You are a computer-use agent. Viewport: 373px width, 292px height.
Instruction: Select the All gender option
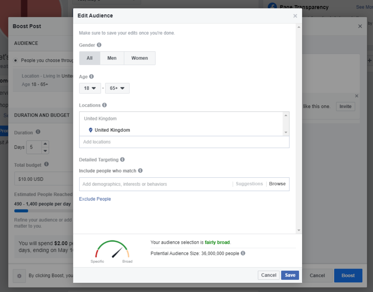pyautogui.click(x=90, y=58)
